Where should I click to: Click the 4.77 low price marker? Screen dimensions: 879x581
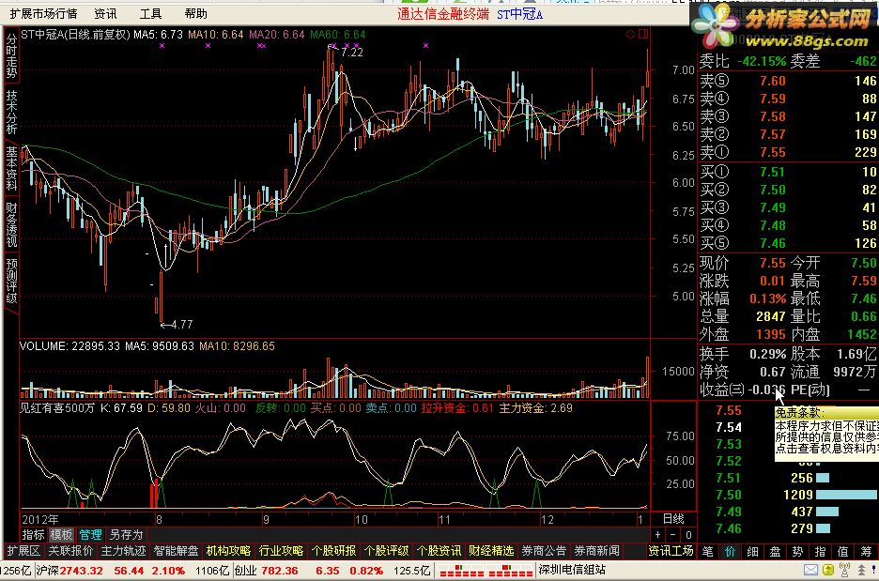coord(181,324)
